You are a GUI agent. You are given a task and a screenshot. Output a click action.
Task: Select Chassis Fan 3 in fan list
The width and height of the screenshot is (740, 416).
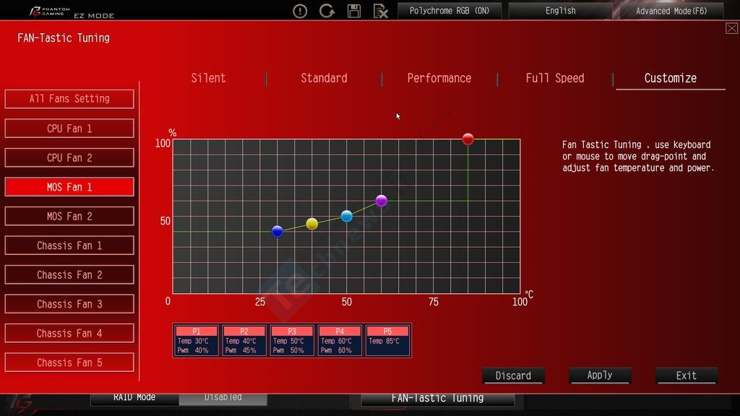(69, 304)
